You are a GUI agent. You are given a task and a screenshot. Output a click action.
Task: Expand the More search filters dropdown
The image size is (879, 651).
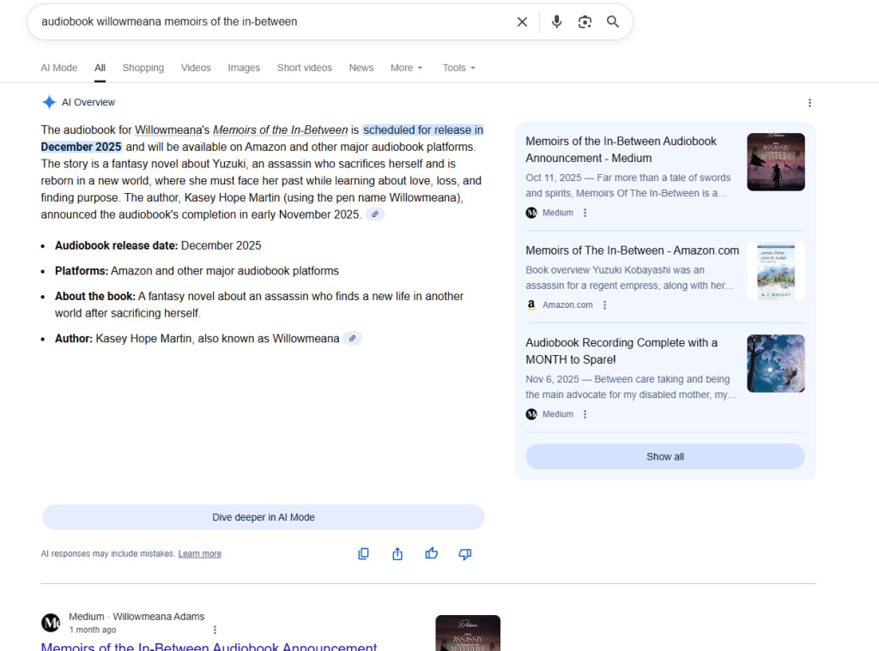(406, 68)
